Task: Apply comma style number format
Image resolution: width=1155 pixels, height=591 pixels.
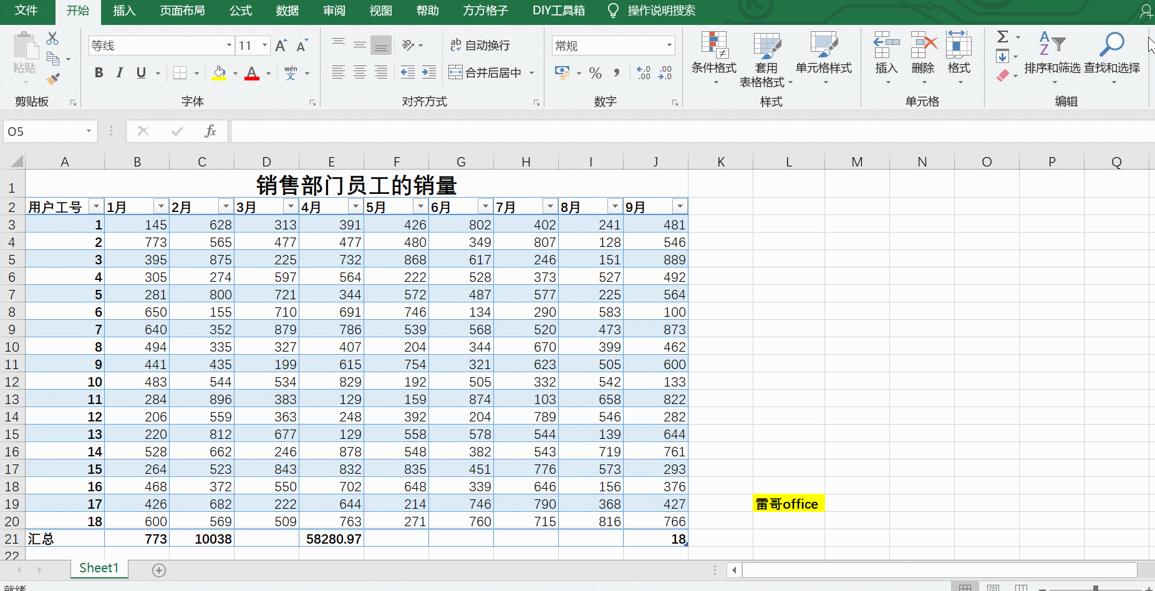Action: [617, 73]
